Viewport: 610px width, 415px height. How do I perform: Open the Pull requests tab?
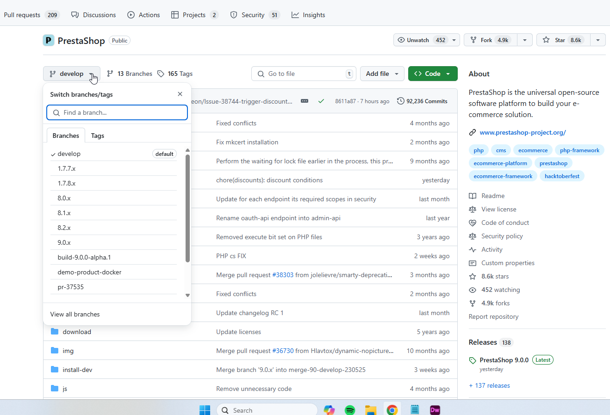point(31,15)
